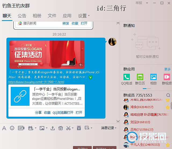Viewport: 172px width, 149px height.
Task: Search group members with magnifier icon
Action: (x=168, y=95)
